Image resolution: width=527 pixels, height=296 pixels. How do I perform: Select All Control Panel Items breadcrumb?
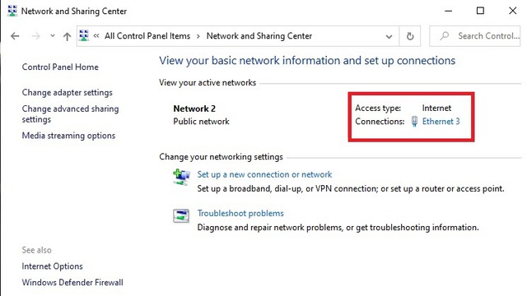point(147,36)
